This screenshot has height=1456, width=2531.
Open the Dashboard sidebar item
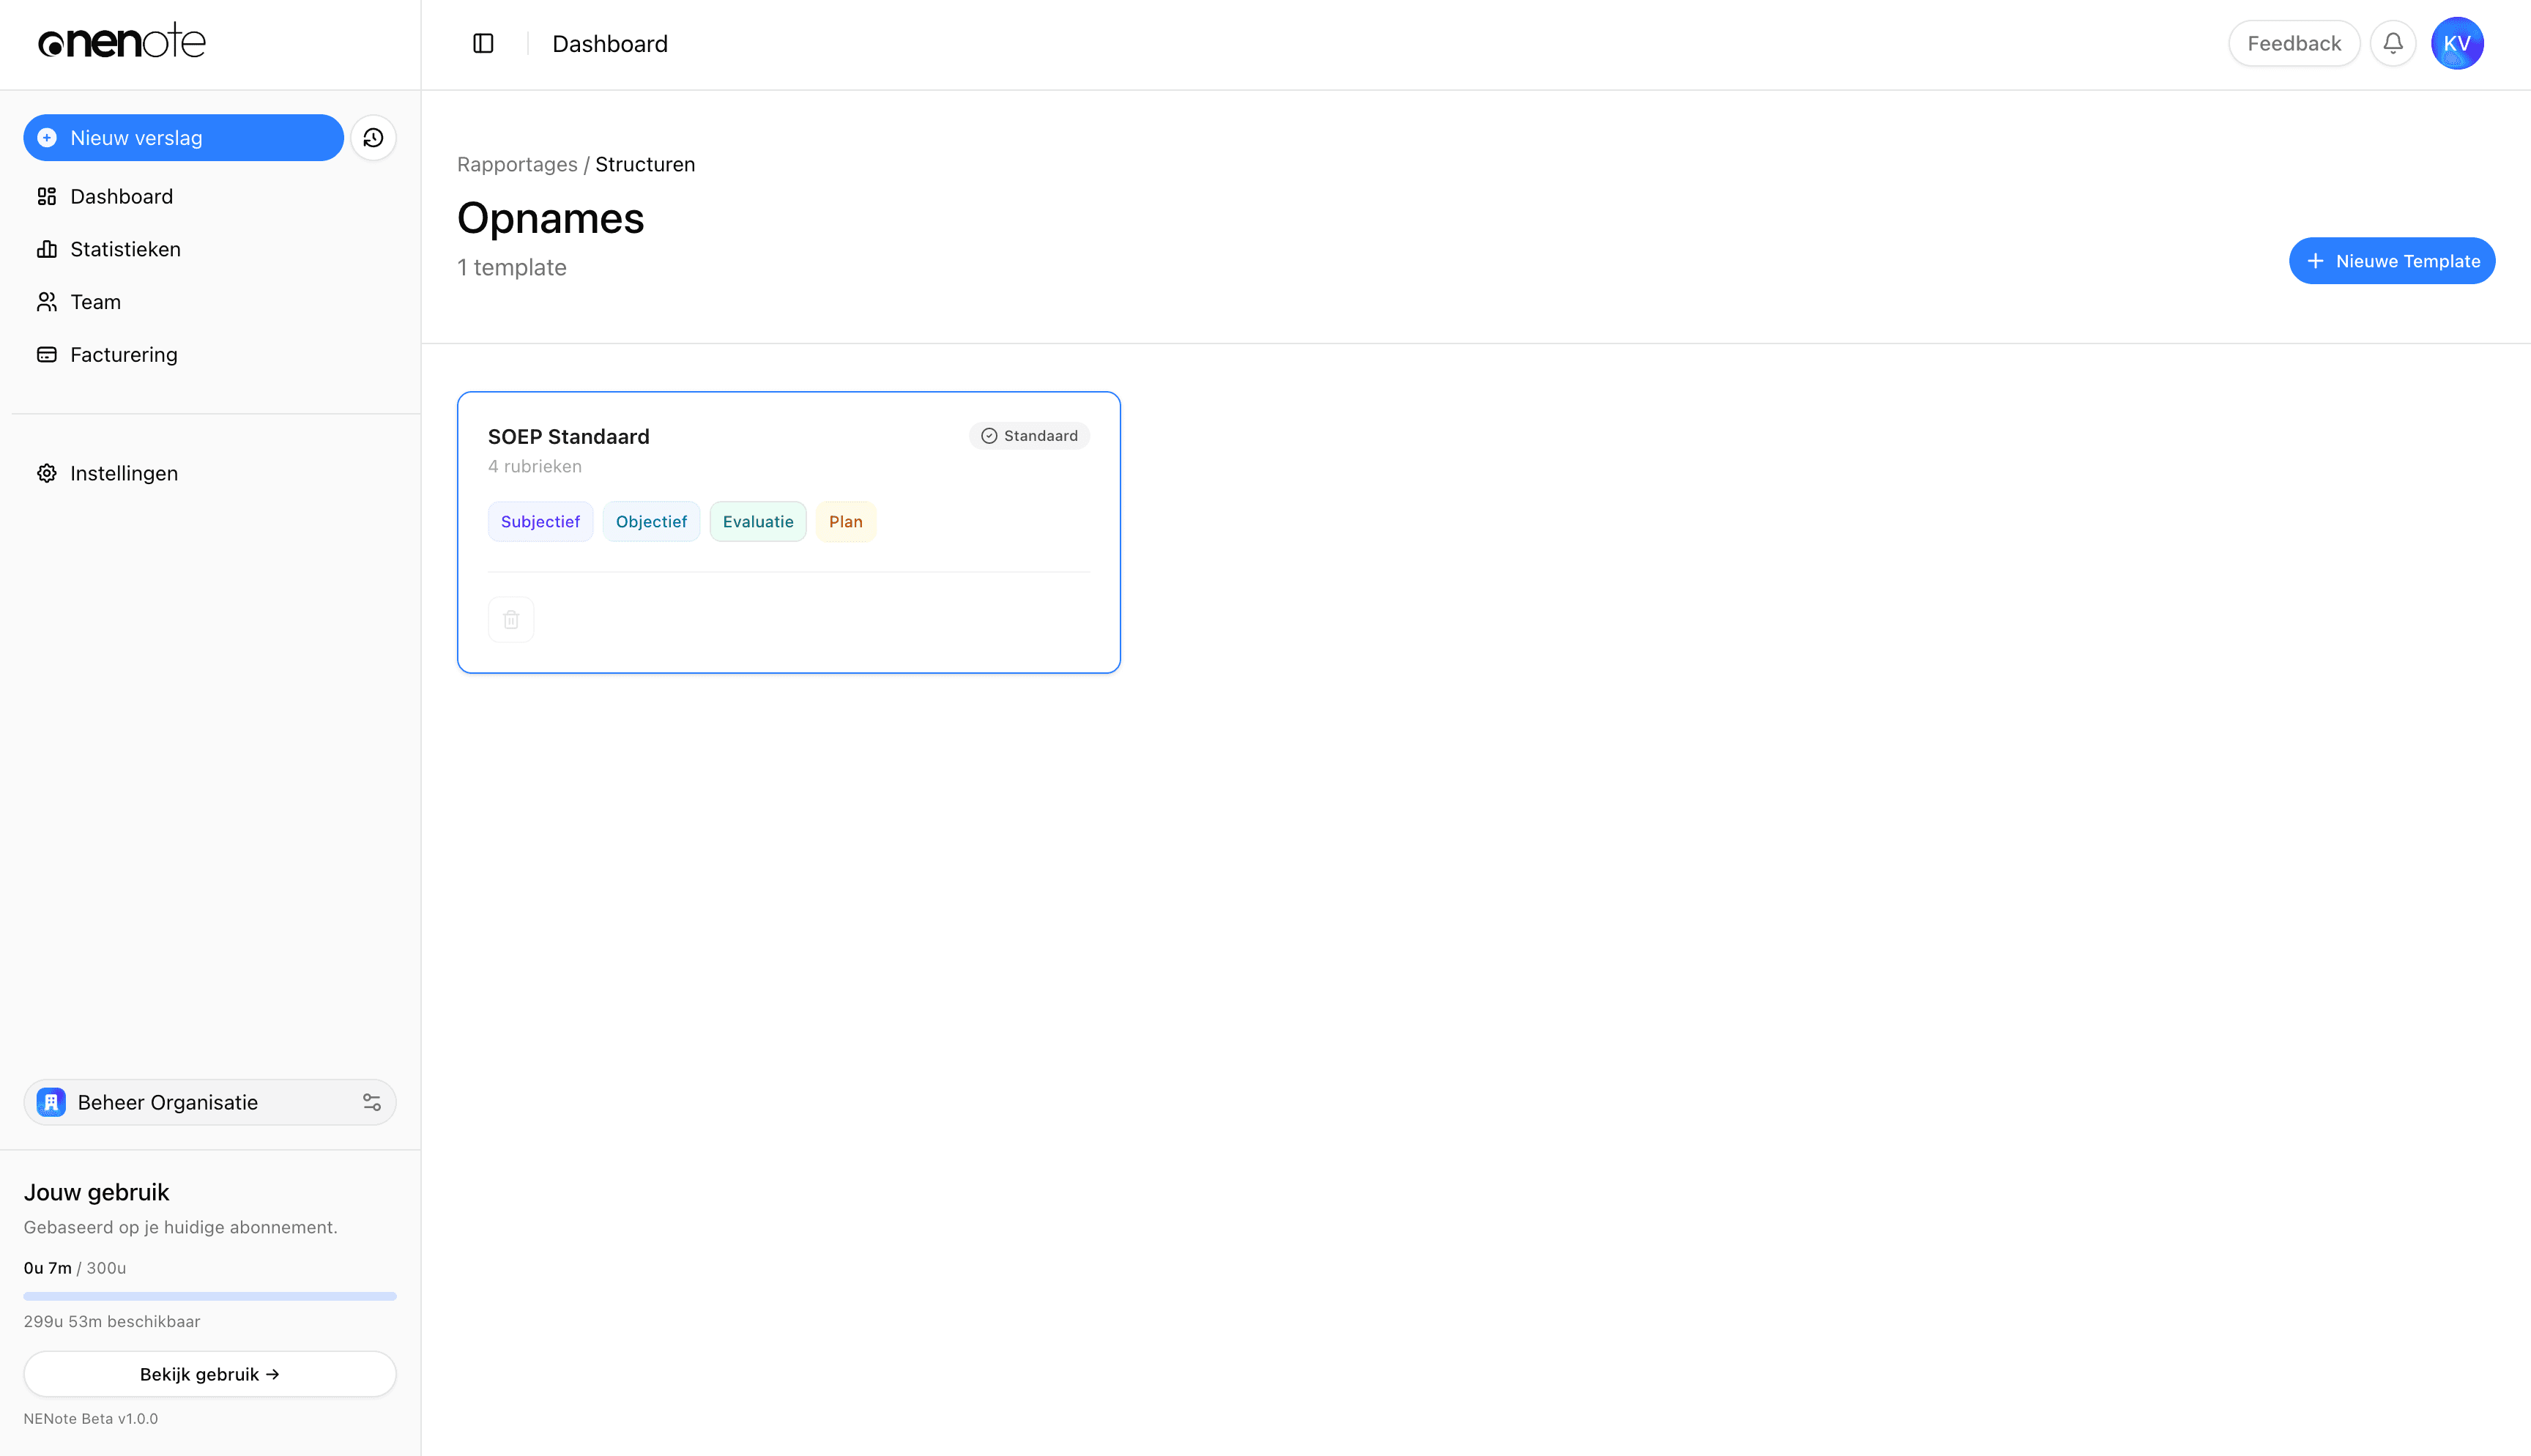(121, 196)
